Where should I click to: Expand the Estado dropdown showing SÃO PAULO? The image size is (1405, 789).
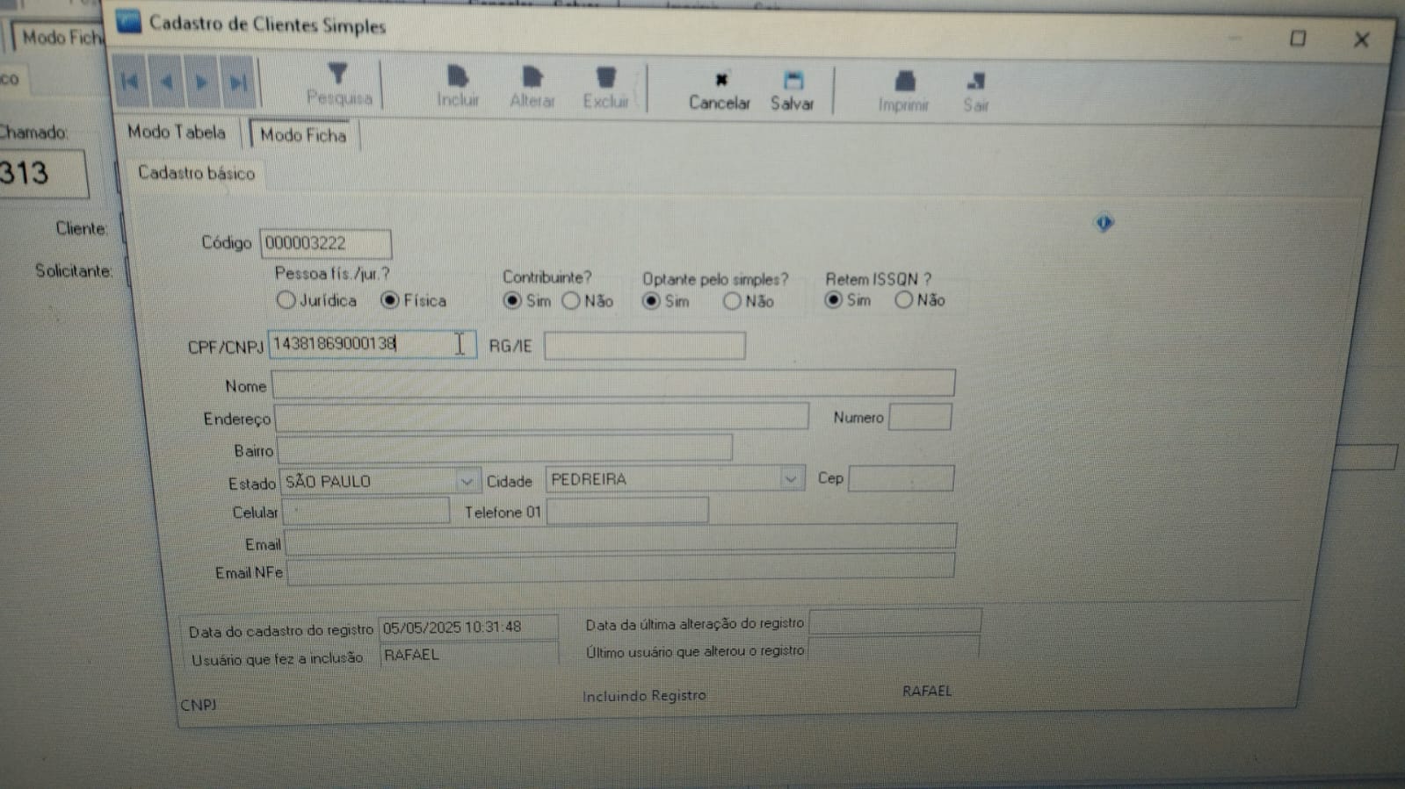467,481
